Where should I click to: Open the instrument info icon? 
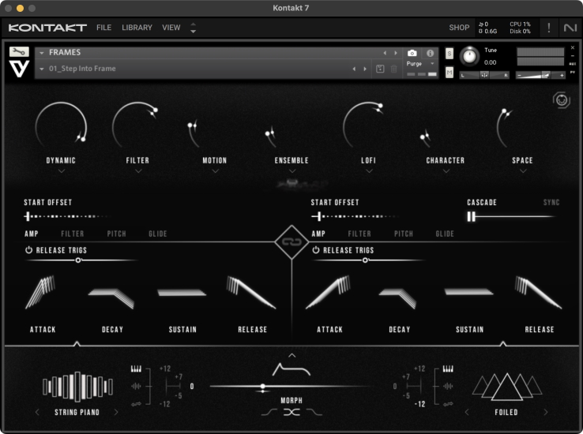pyautogui.click(x=431, y=53)
